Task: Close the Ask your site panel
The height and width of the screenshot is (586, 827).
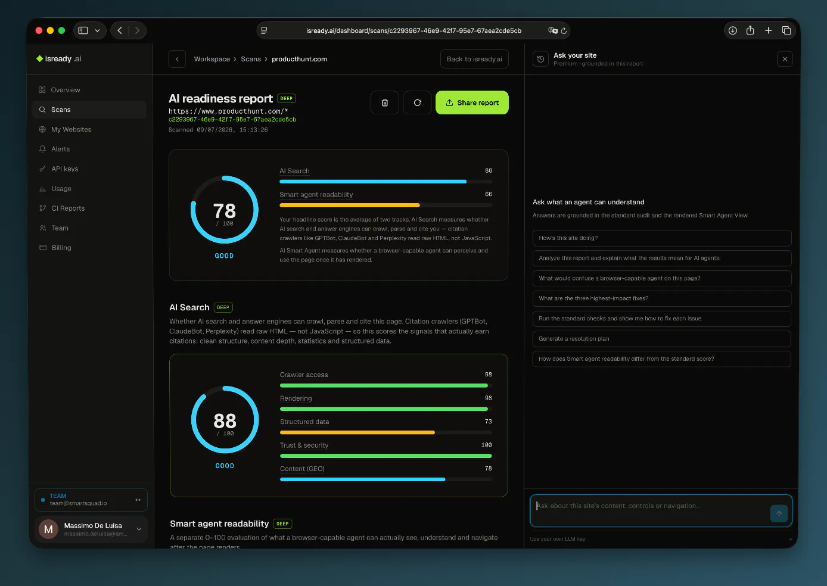Action: (785, 59)
